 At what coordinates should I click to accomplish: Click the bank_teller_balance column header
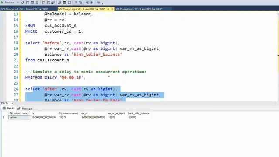(x=139, y=113)
